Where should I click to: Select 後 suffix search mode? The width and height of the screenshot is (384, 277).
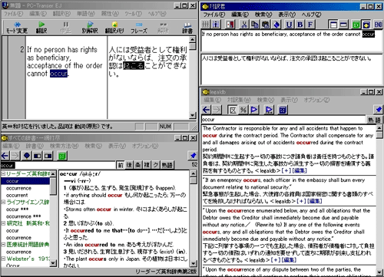129,165
